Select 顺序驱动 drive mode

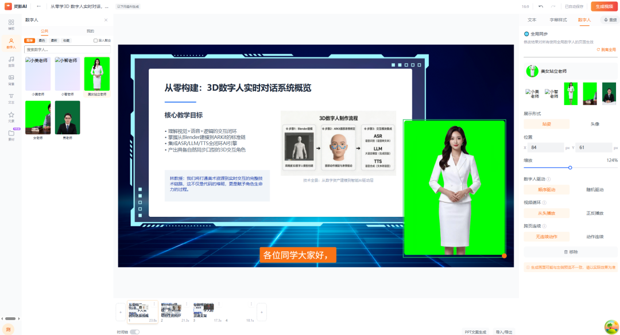click(x=547, y=190)
